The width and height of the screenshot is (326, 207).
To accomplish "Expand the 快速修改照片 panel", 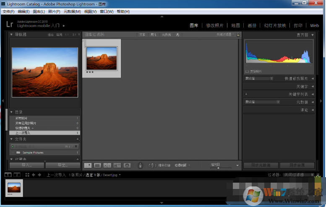I will click(x=312, y=79).
